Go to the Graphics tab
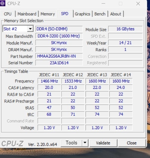 83,14
